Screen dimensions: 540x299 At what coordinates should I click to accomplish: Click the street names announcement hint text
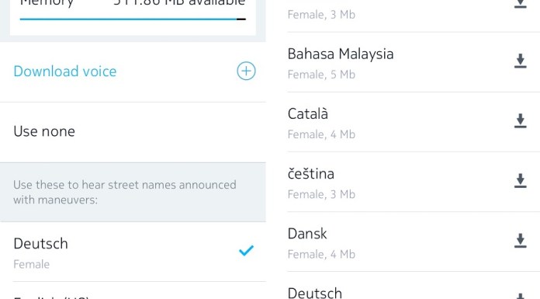click(125, 192)
